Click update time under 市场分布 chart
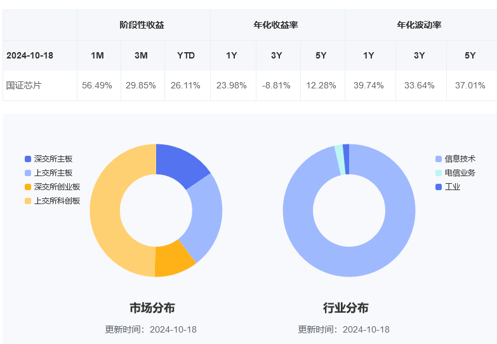497x344 pixels. point(151,329)
